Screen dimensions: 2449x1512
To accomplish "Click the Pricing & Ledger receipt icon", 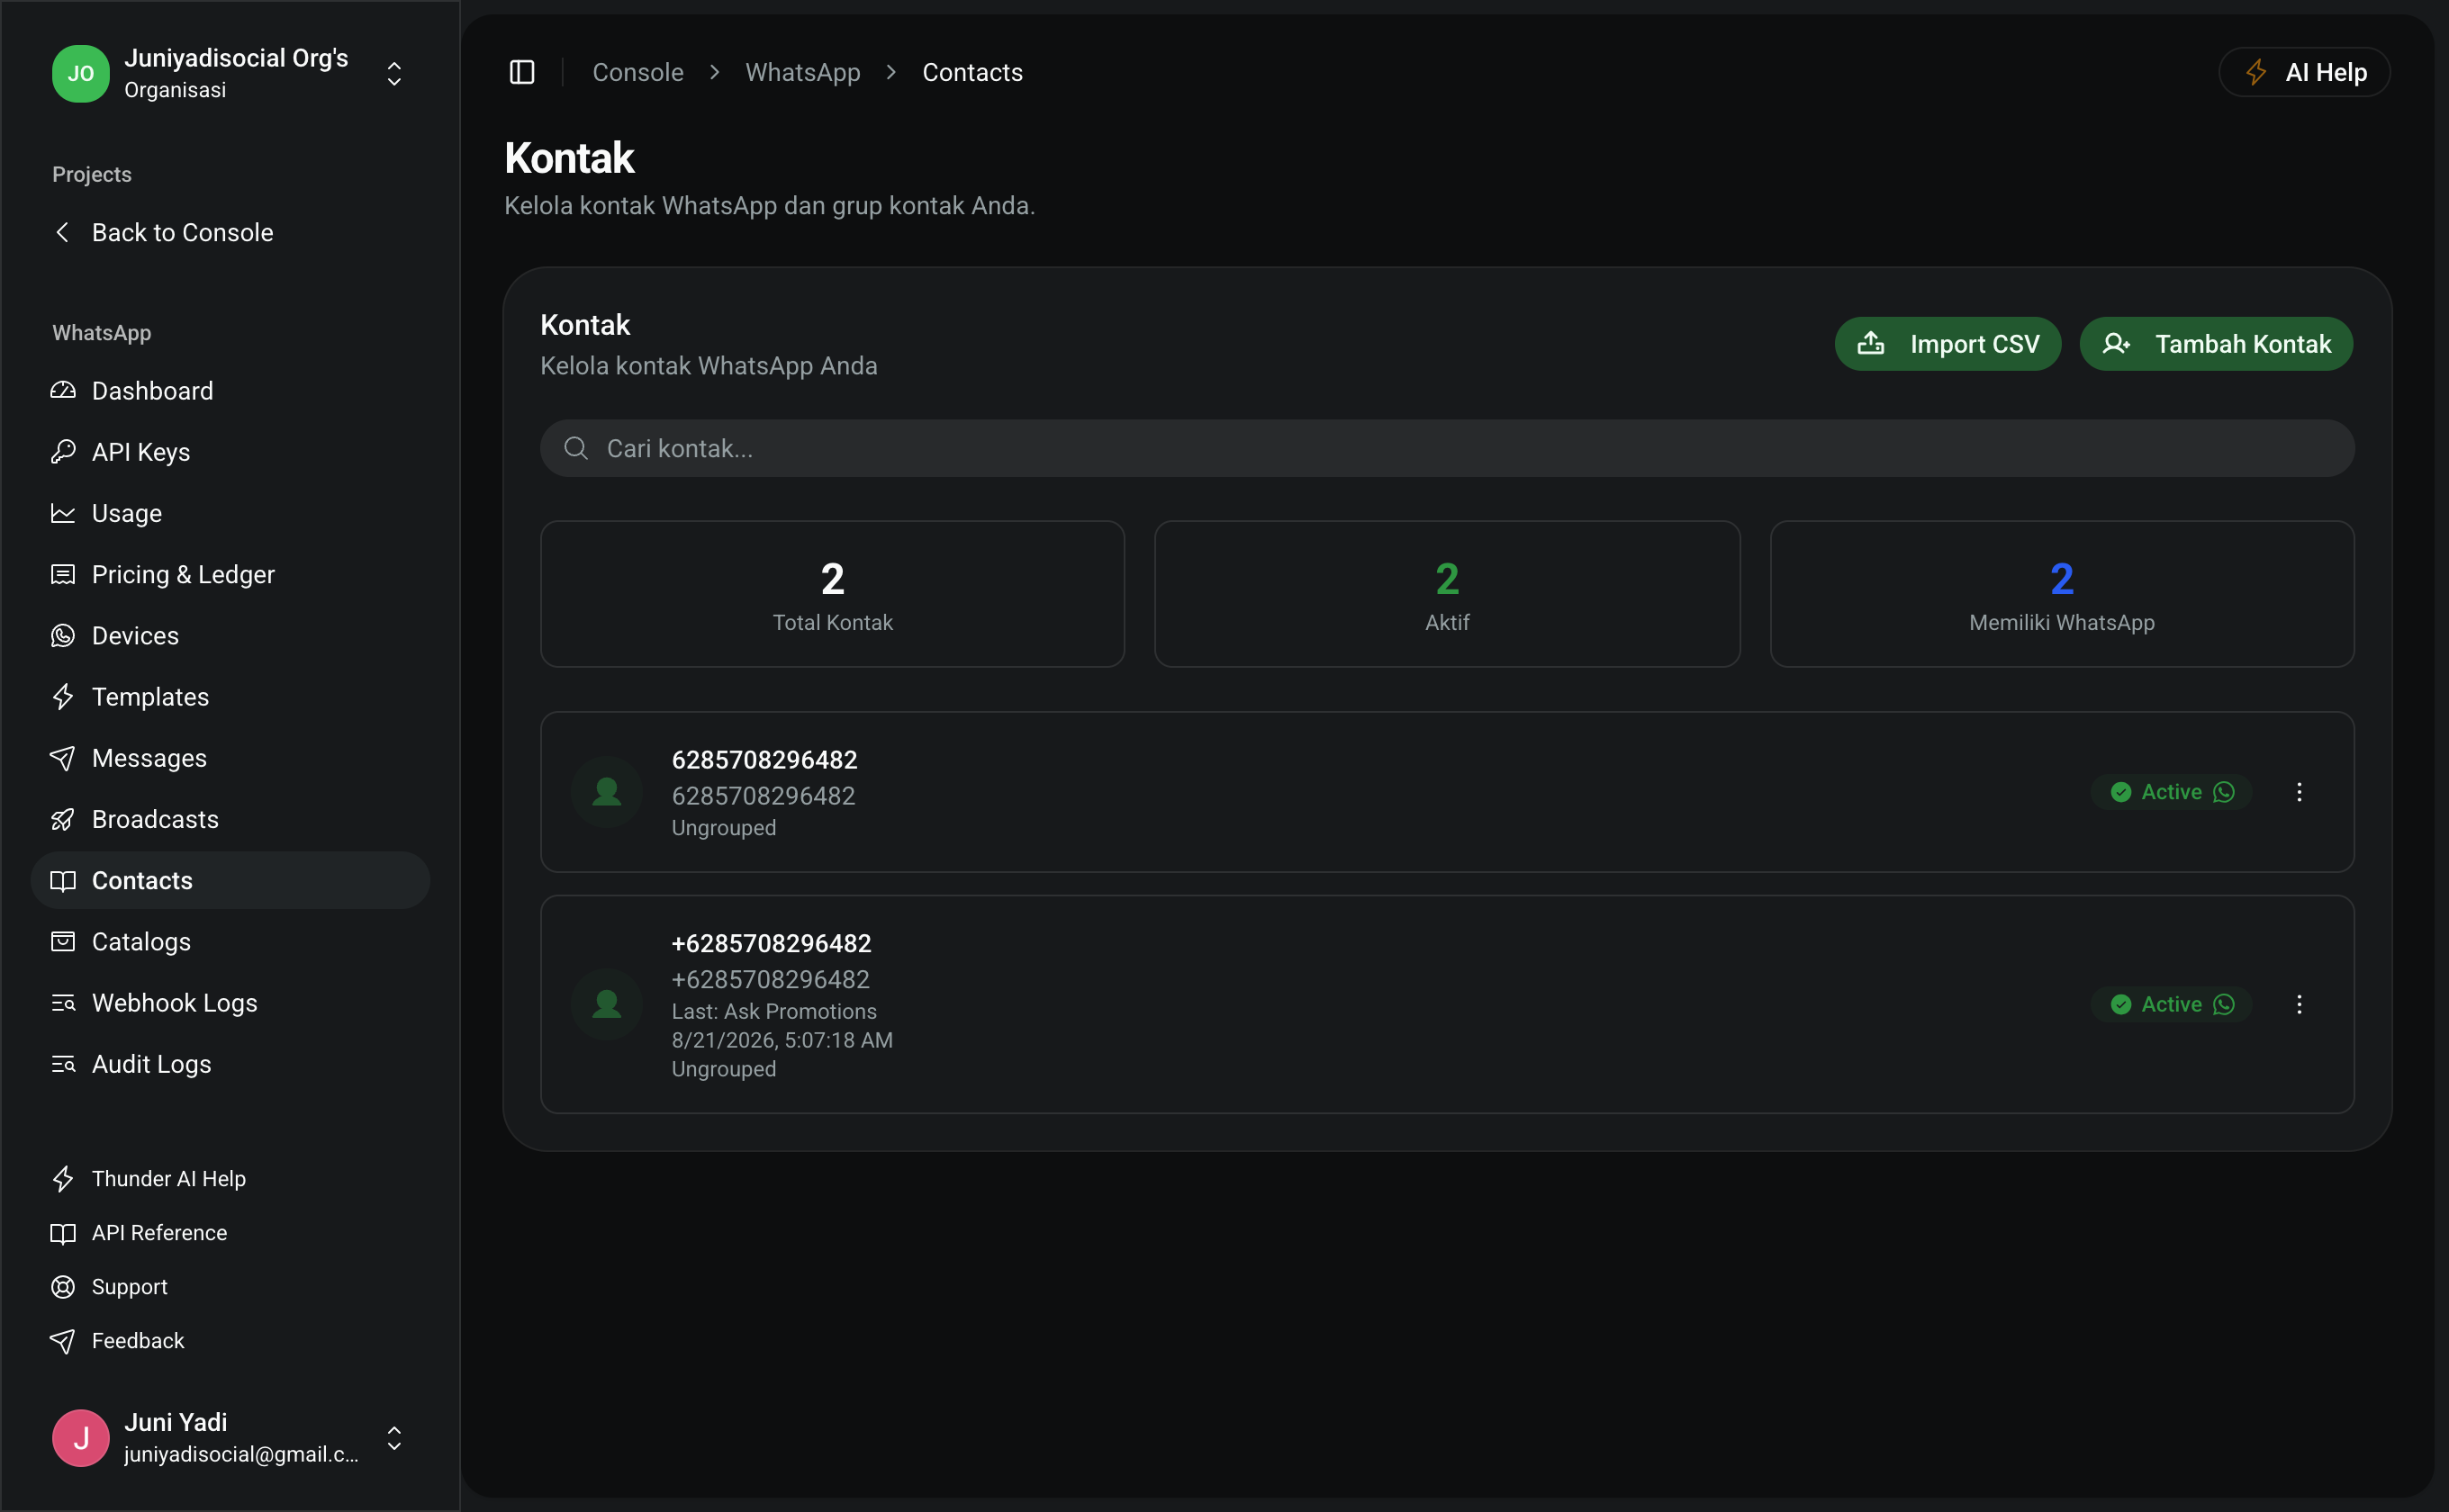I will coord(63,574).
